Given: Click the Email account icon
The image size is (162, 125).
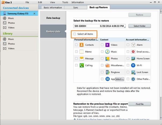Looking at the screenshot, I should click(x=133, y=52).
